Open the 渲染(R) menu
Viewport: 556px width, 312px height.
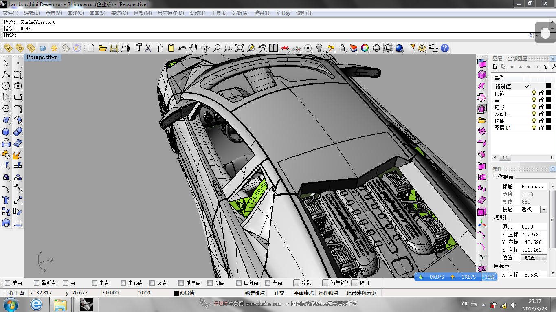[x=262, y=13]
